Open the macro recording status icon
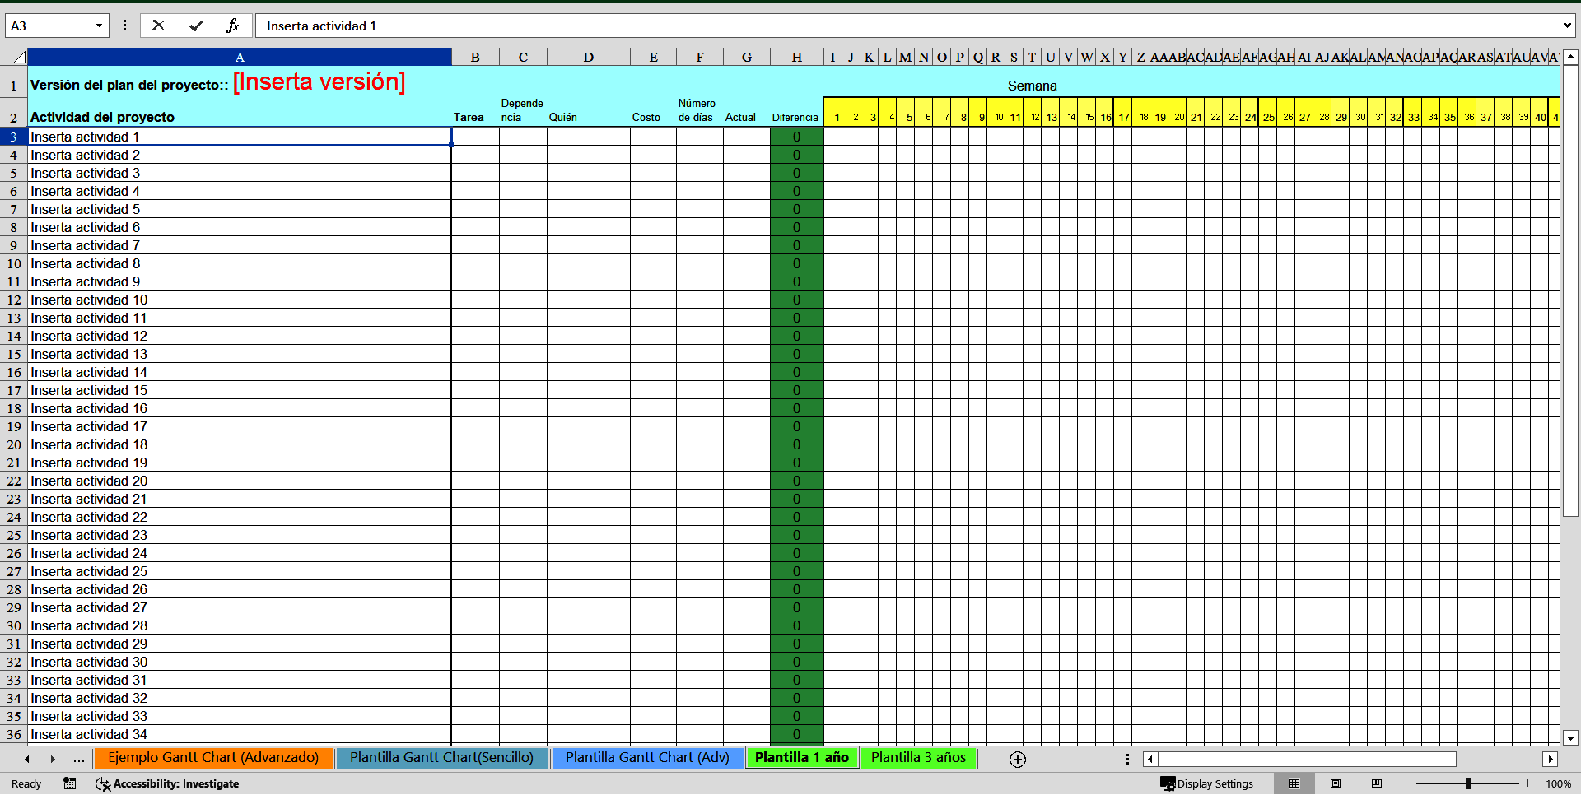The width and height of the screenshot is (1581, 795). tap(70, 783)
